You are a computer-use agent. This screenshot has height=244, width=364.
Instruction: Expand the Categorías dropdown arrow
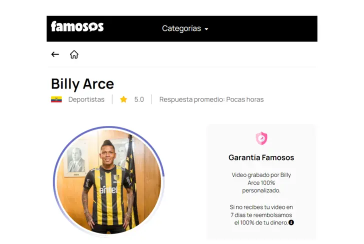click(x=206, y=29)
